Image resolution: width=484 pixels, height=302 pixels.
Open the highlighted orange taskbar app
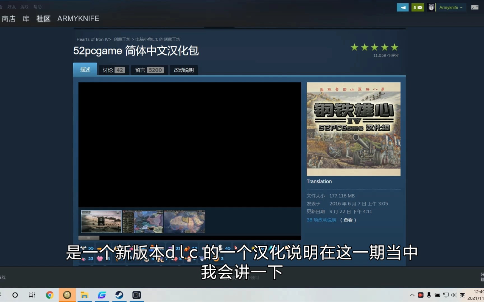pyautogui.click(x=67, y=295)
